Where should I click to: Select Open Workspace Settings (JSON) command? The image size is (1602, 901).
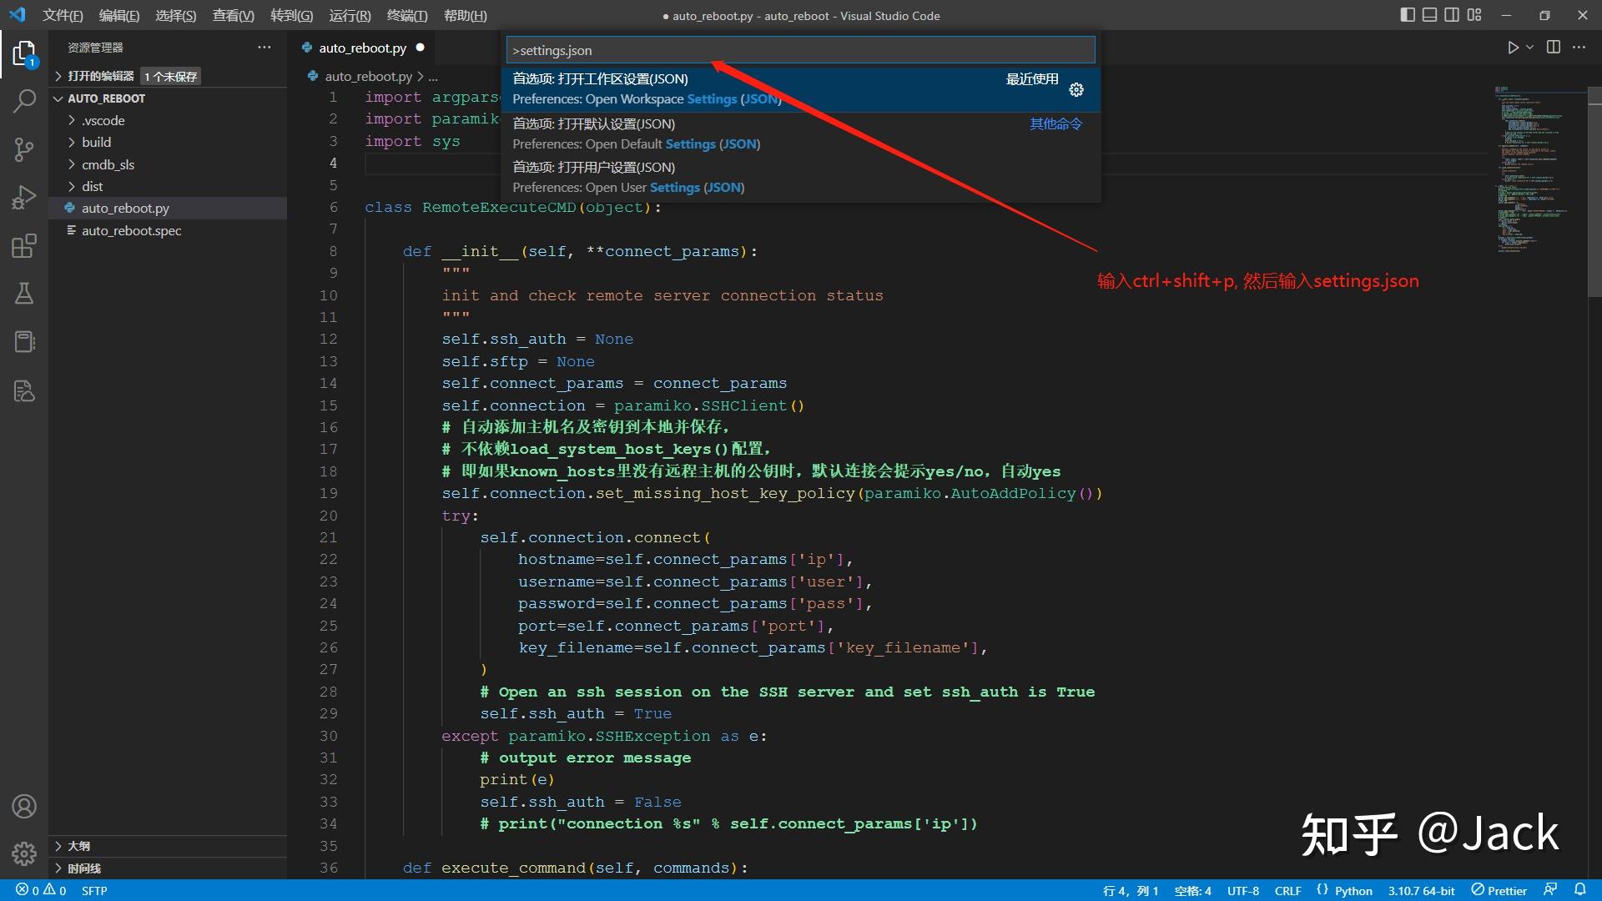801,89
